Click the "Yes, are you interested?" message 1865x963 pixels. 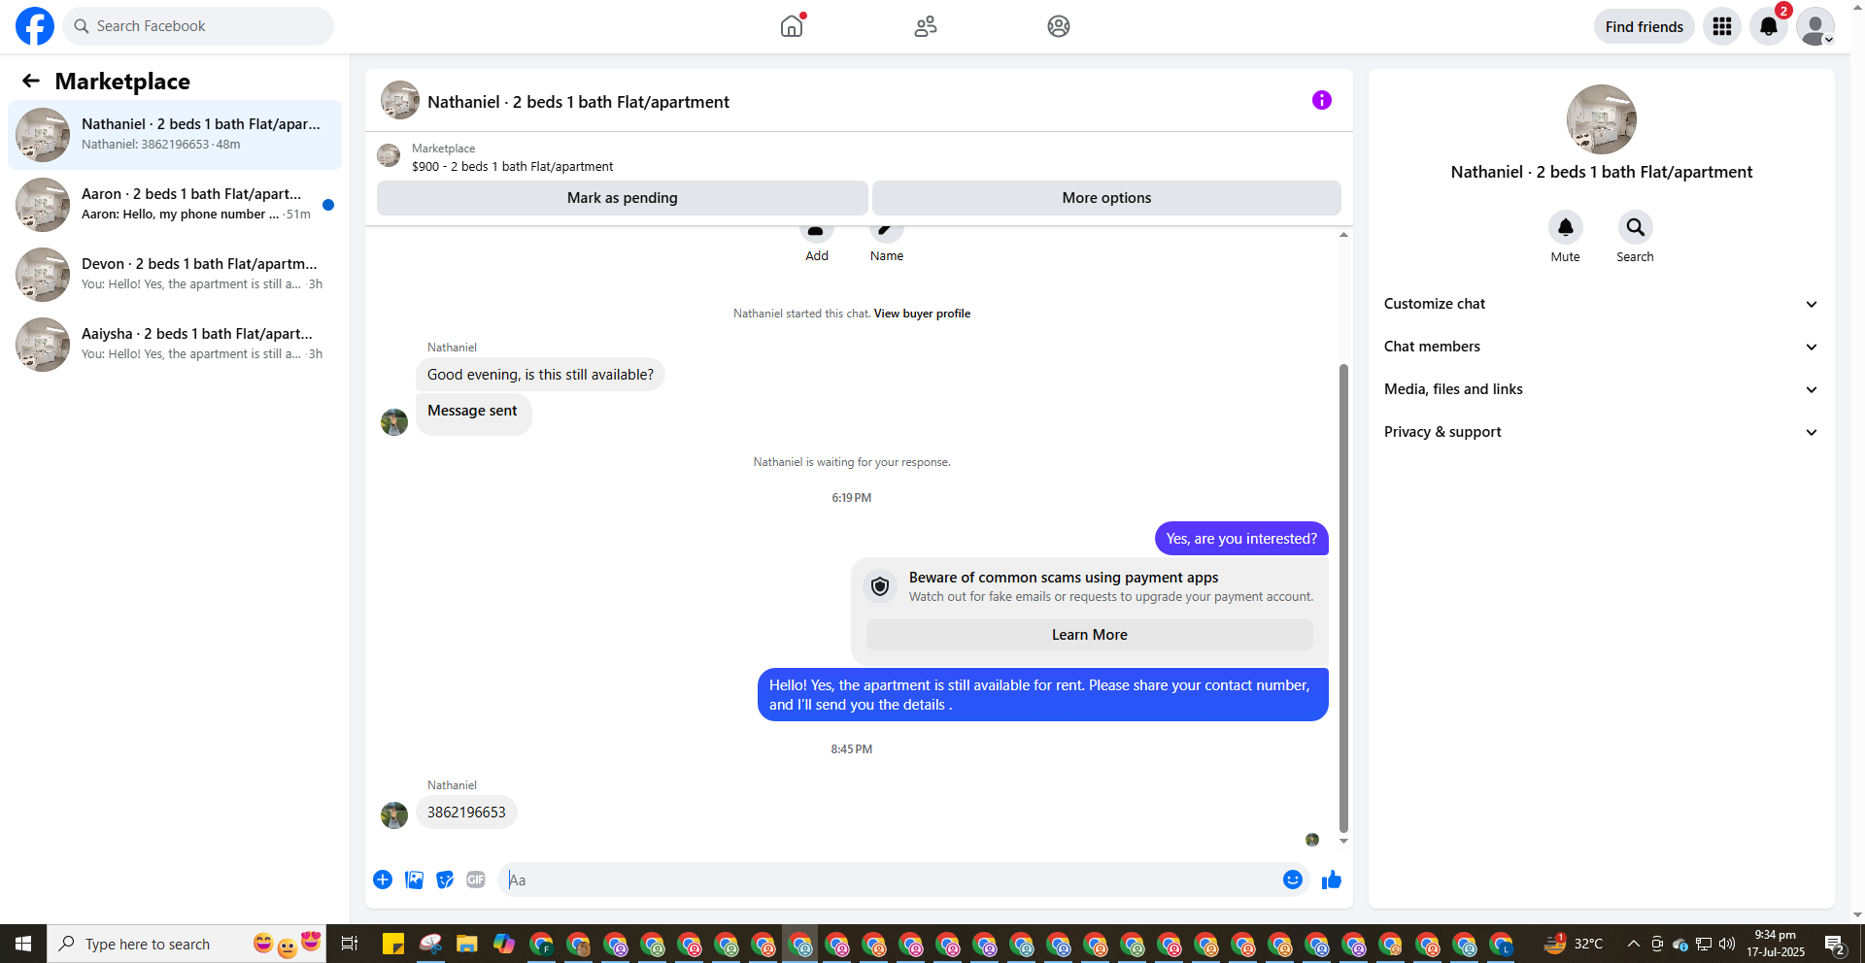pyautogui.click(x=1241, y=539)
